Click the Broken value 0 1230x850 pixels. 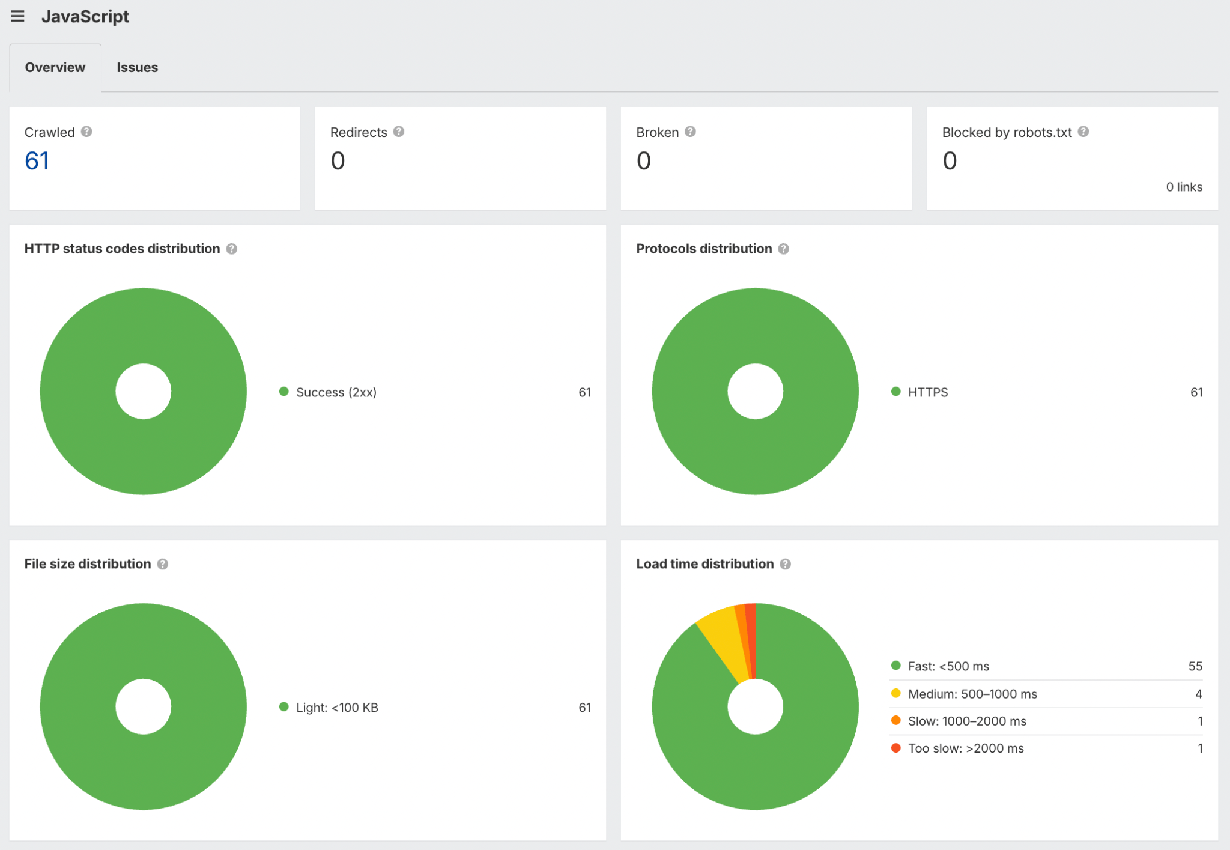coord(644,160)
